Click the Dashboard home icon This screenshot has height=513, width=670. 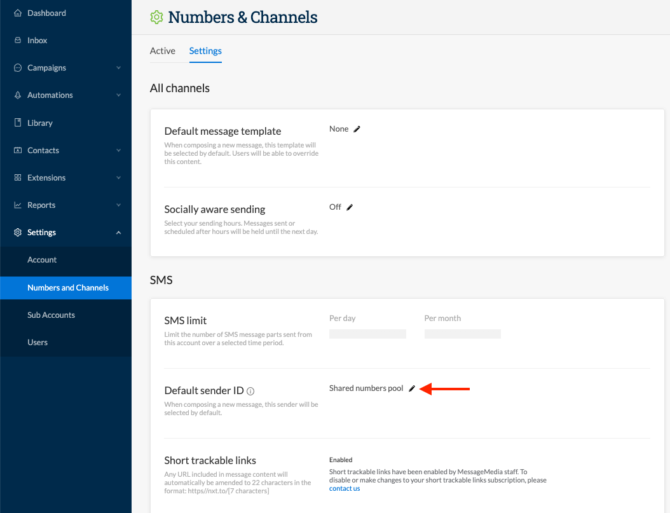[18, 13]
